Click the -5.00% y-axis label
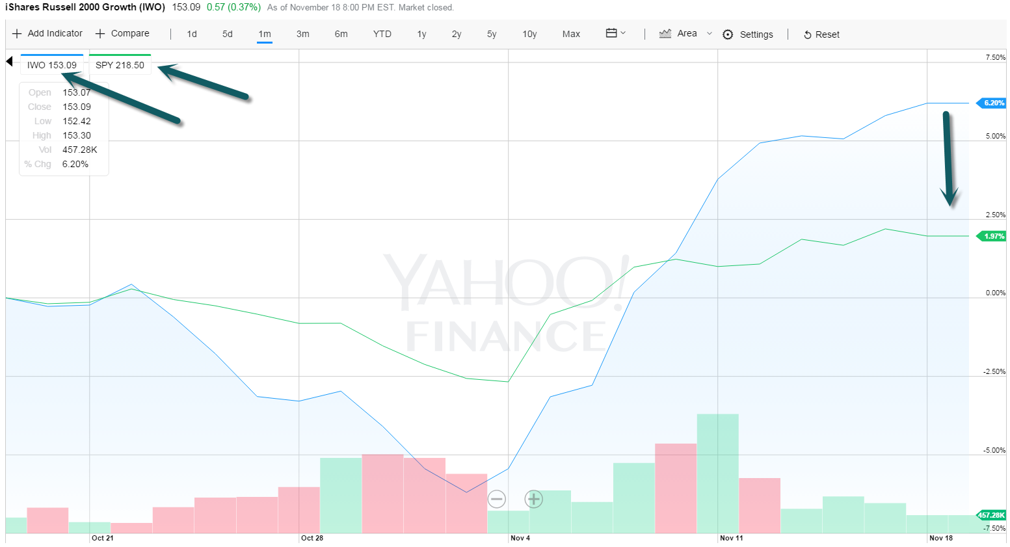The image size is (1010, 547). [x=994, y=451]
